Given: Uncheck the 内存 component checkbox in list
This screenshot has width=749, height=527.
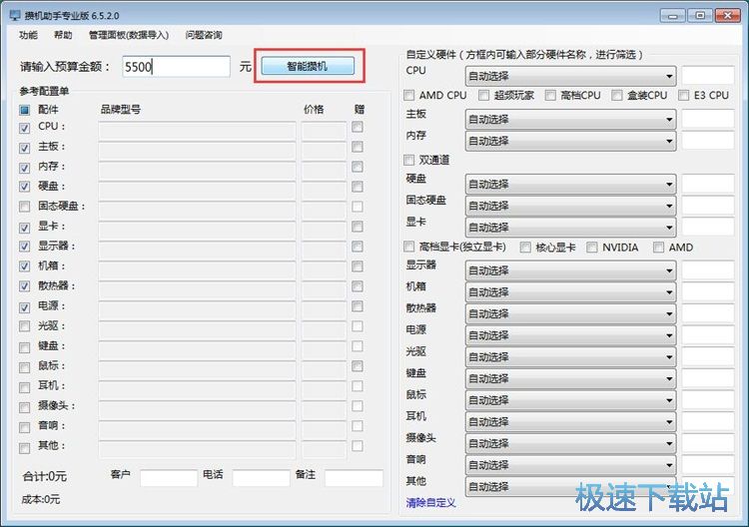Looking at the screenshot, I should pos(24,168).
